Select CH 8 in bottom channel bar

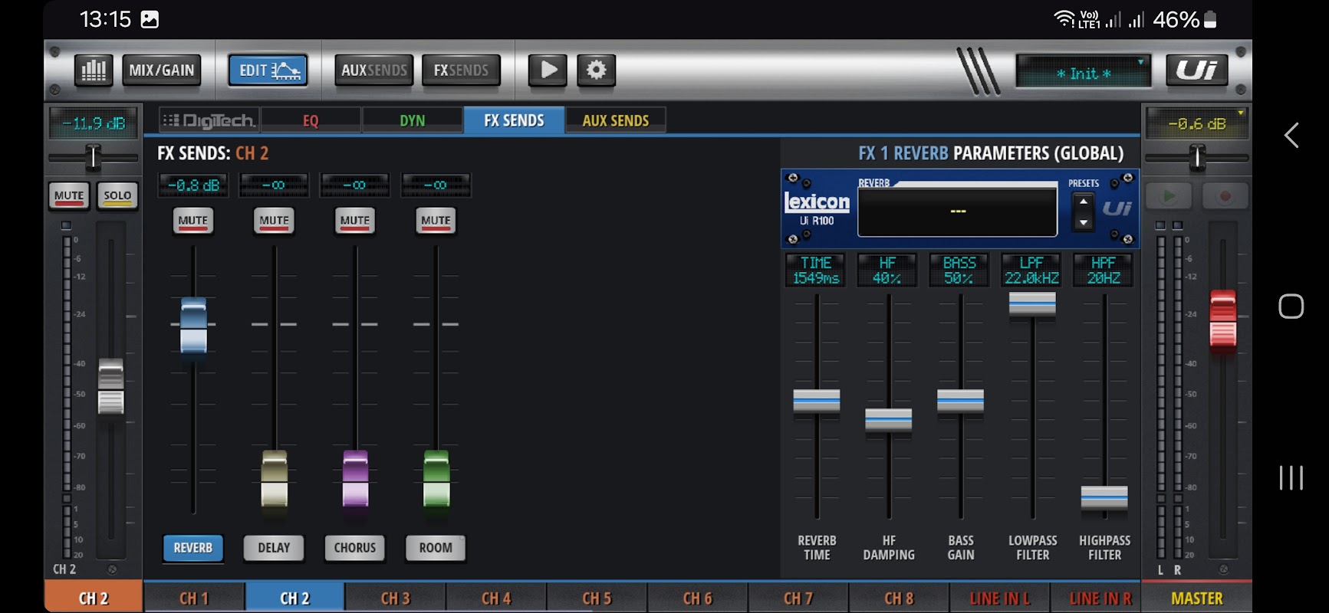(x=899, y=598)
